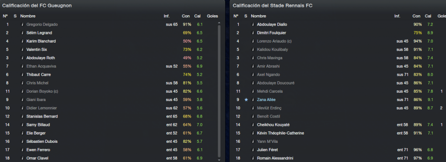Open player Zana Allée's profile
The image size is (446, 162).
(x=266, y=100)
